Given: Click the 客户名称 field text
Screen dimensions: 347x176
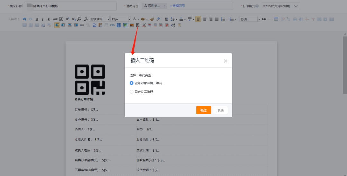Looking at the screenshot, I should 148,120.
